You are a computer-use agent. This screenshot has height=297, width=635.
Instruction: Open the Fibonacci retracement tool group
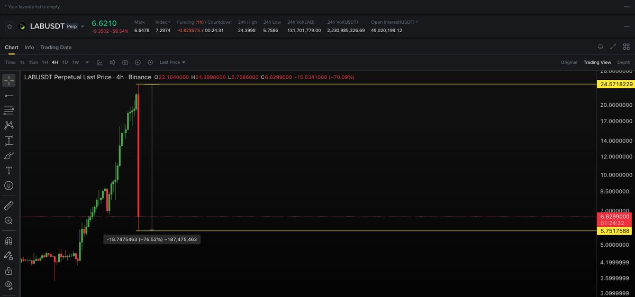8,110
